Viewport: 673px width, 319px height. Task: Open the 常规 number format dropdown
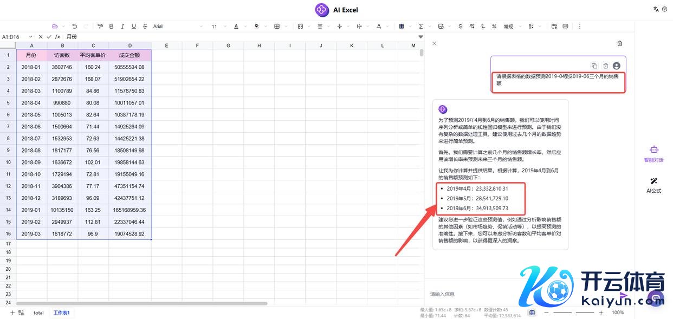click(511, 26)
